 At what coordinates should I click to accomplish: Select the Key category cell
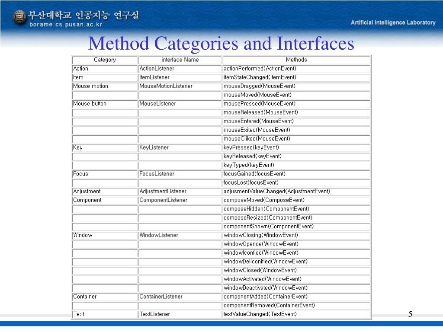click(x=105, y=148)
